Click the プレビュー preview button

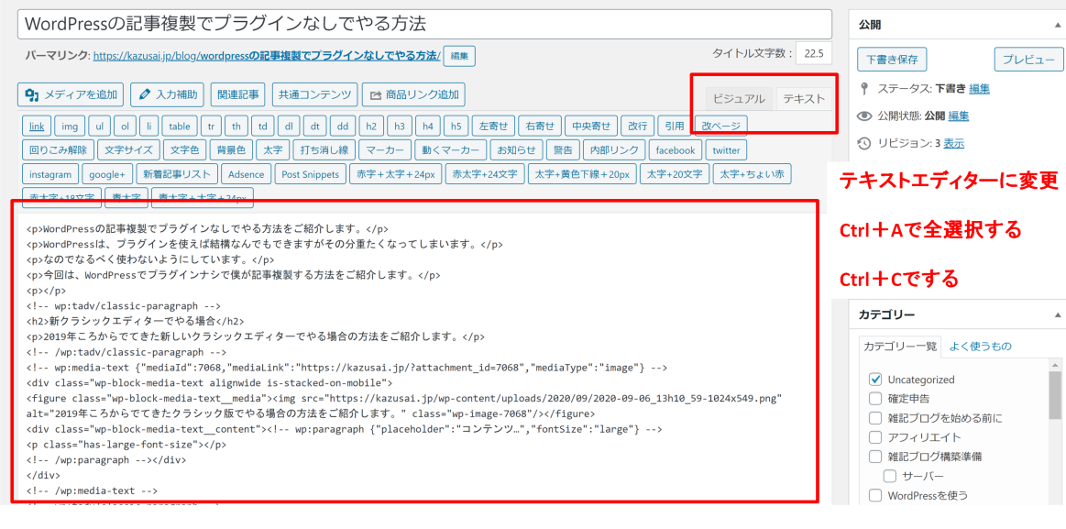[1028, 60]
